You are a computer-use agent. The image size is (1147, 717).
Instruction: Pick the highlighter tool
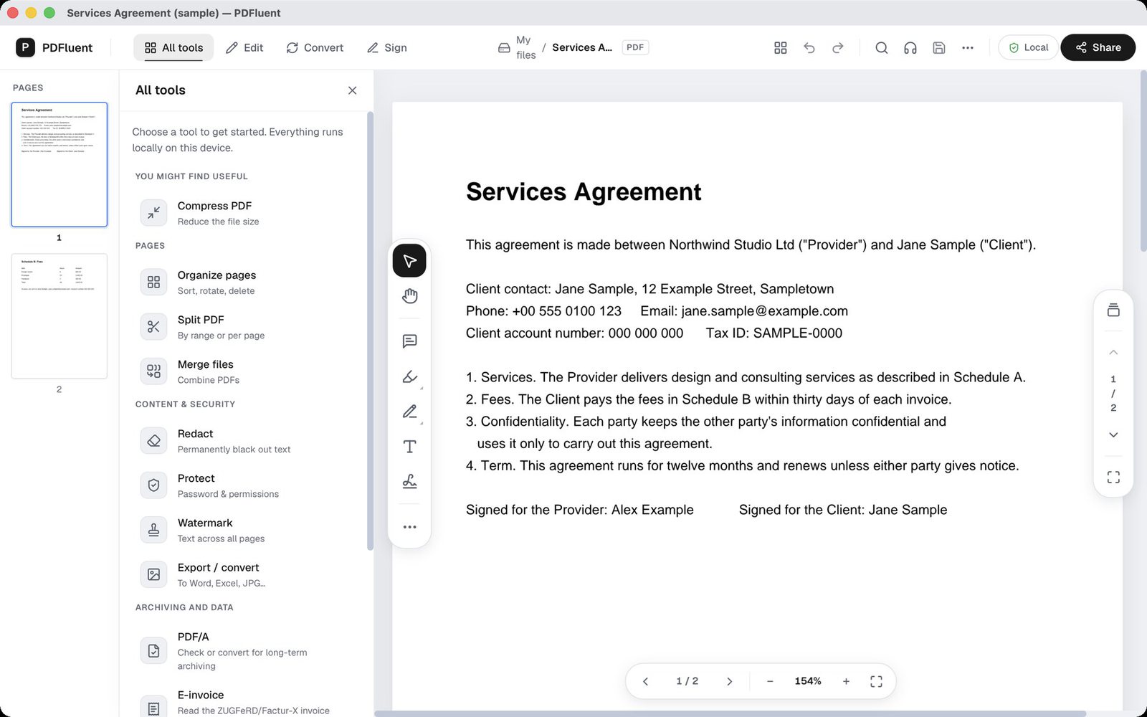pyautogui.click(x=409, y=376)
